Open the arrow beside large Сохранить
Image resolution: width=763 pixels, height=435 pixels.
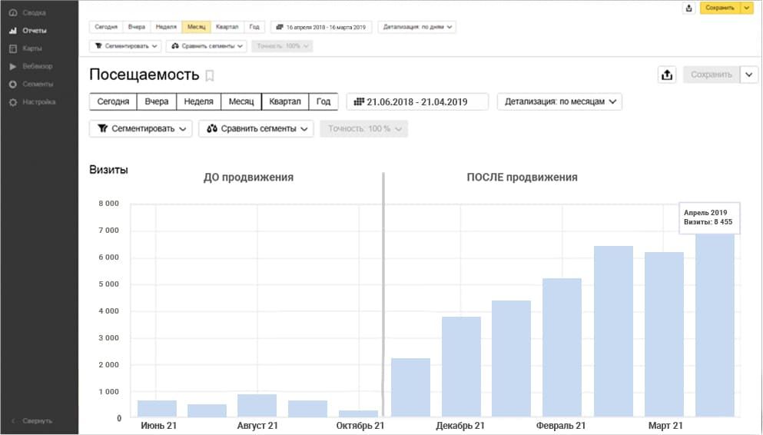pyautogui.click(x=749, y=75)
